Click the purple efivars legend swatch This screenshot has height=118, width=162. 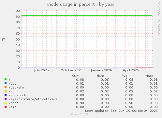click(x=6, y=99)
